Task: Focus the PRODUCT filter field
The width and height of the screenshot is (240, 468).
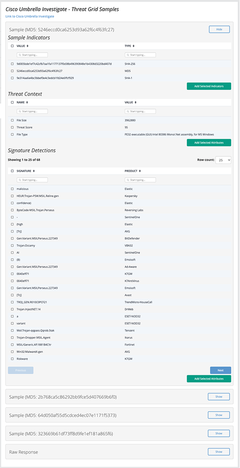Action: (140, 180)
